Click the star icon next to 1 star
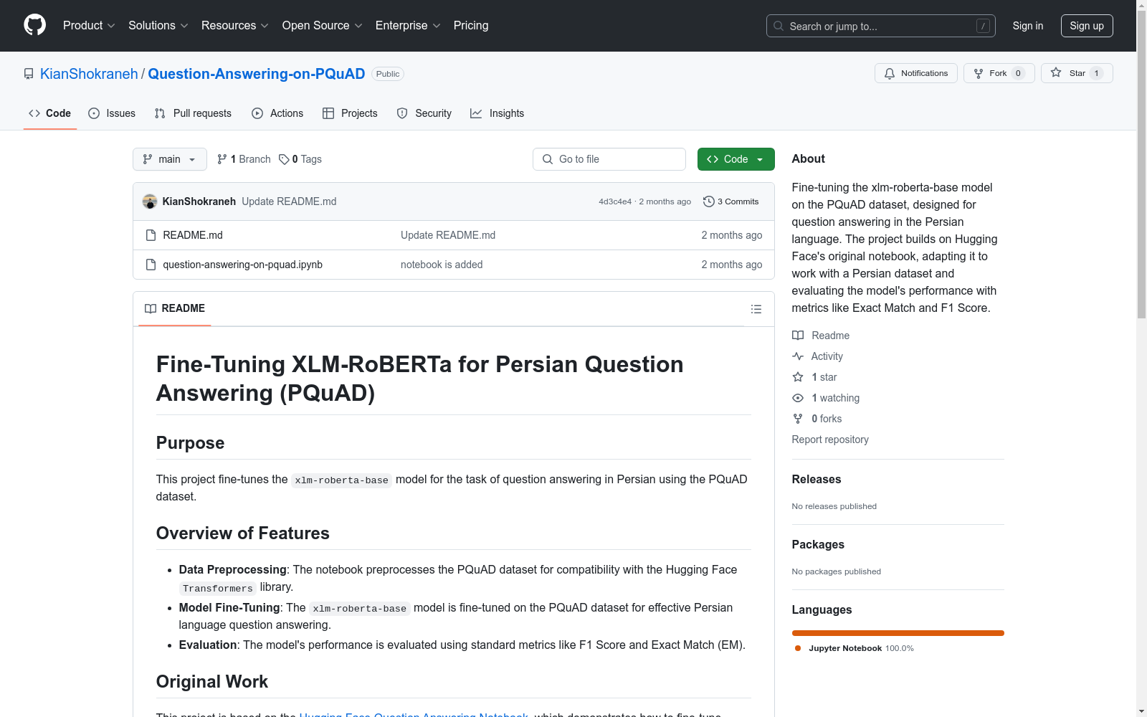Image resolution: width=1147 pixels, height=717 pixels. tap(798, 377)
